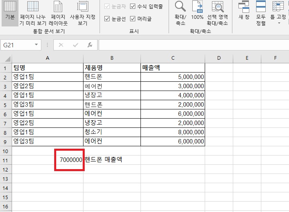The image size is (289, 212).
Task: Switch to 페이지 레이아웃 view
Action: pyautogui.click(x=58, y=12)
